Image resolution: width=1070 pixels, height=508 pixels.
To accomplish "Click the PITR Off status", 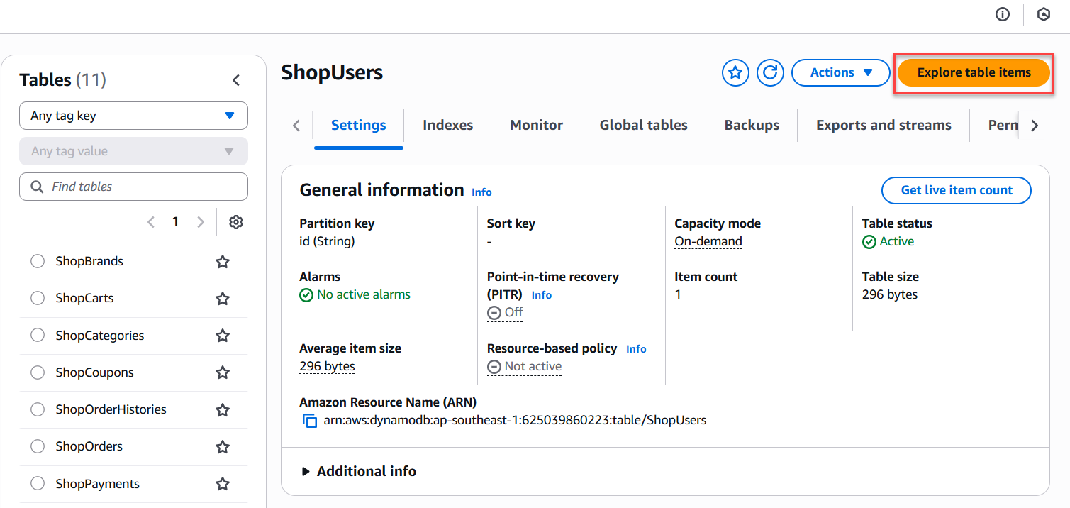I will (505, 313).
